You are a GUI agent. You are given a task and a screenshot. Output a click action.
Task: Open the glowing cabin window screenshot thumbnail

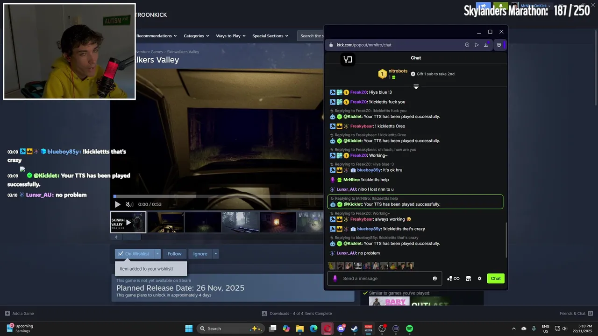tap(278, 222)
